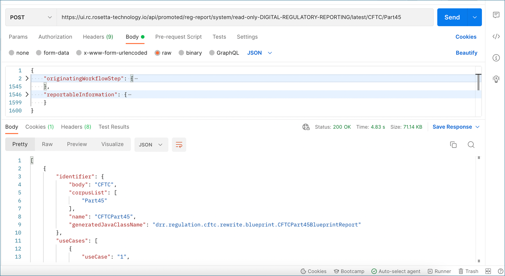Switch to the request Headers (9) tab
505x276 pixels.
coord(98,37)
